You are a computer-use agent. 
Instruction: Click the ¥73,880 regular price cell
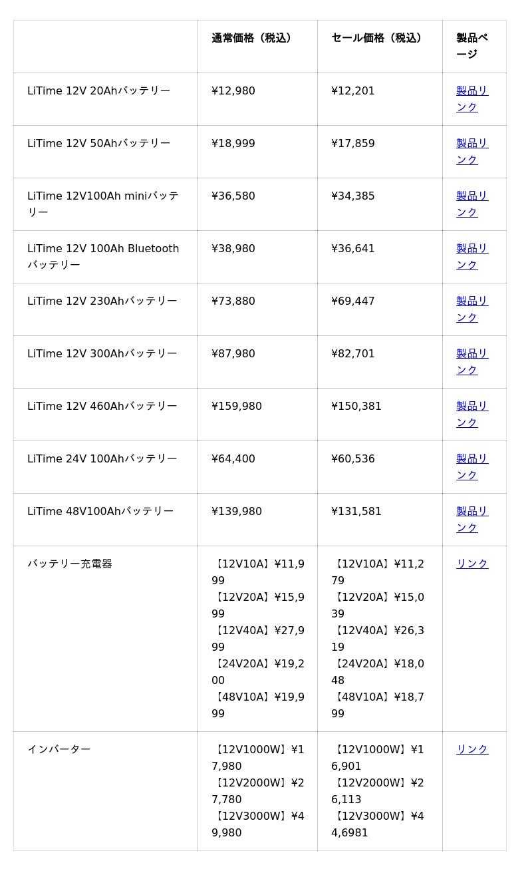233,301
